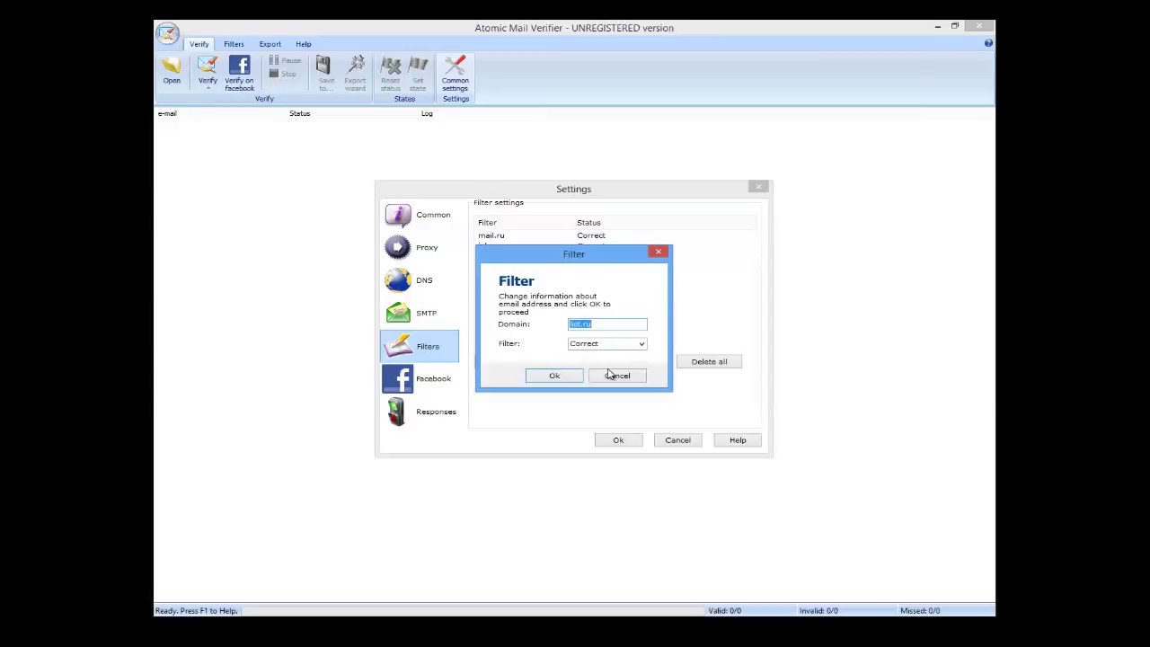
Task: Click the Correct status of mail.ru row
Action: (591, 235)
